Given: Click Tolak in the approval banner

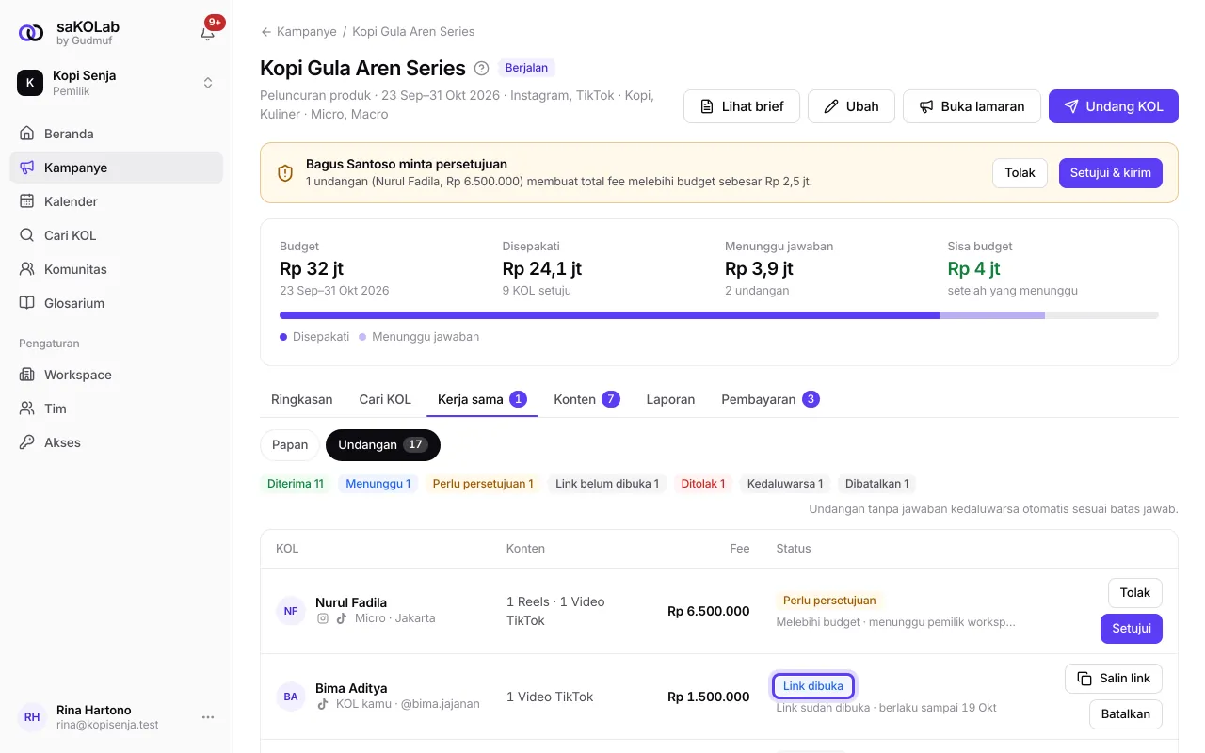Looking at the screenshot, I should click(1020, 173).
